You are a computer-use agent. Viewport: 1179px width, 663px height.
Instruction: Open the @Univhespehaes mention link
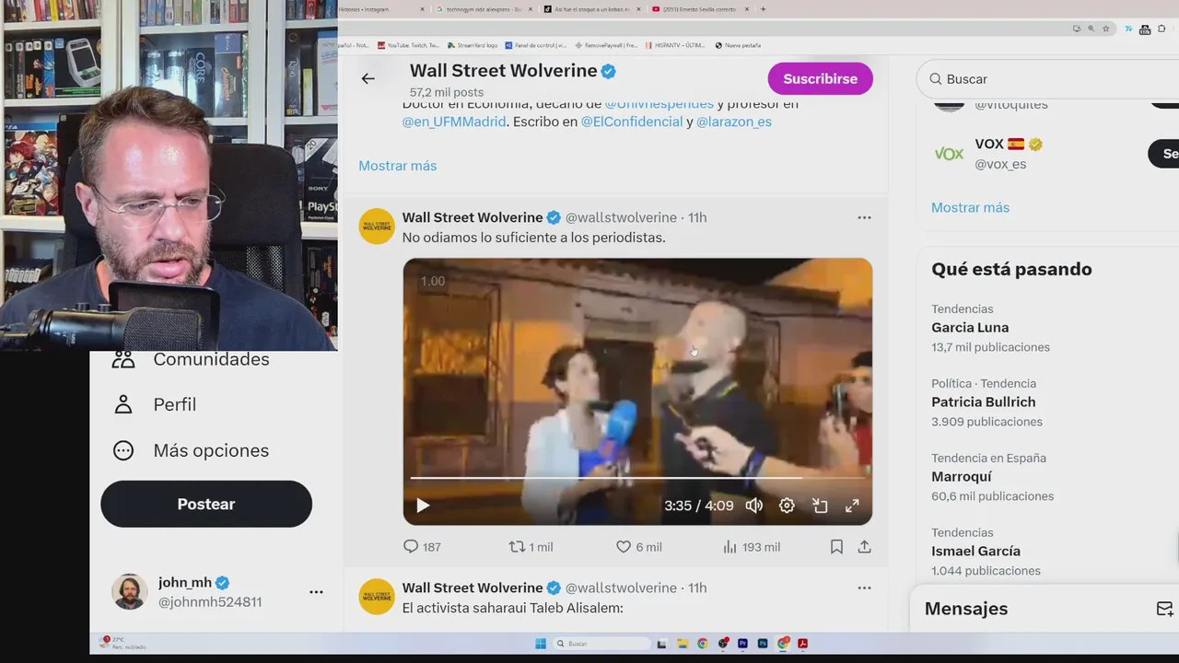point(659,104)
